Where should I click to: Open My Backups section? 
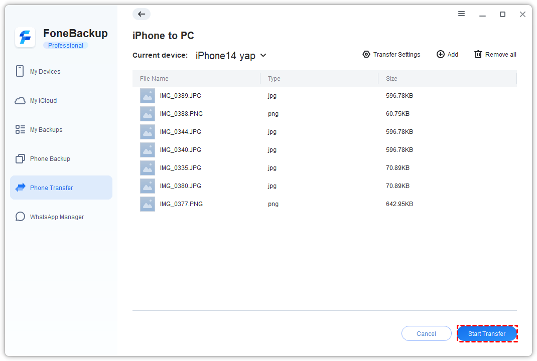[61, 130]
